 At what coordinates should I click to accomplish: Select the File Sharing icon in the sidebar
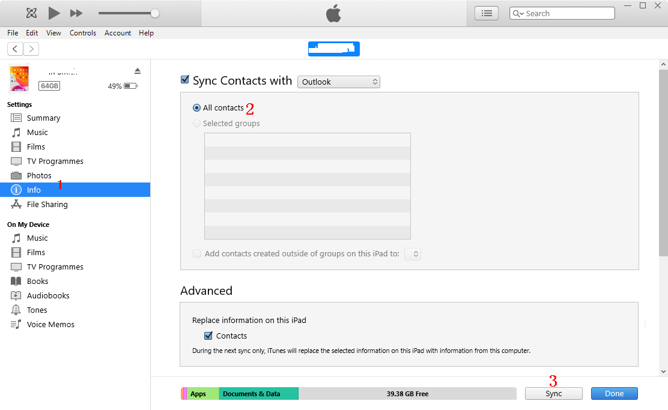click(16, 204)
